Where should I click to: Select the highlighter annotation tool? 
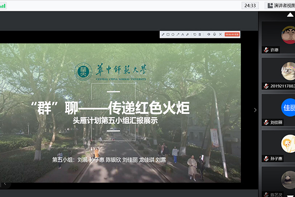187,34
